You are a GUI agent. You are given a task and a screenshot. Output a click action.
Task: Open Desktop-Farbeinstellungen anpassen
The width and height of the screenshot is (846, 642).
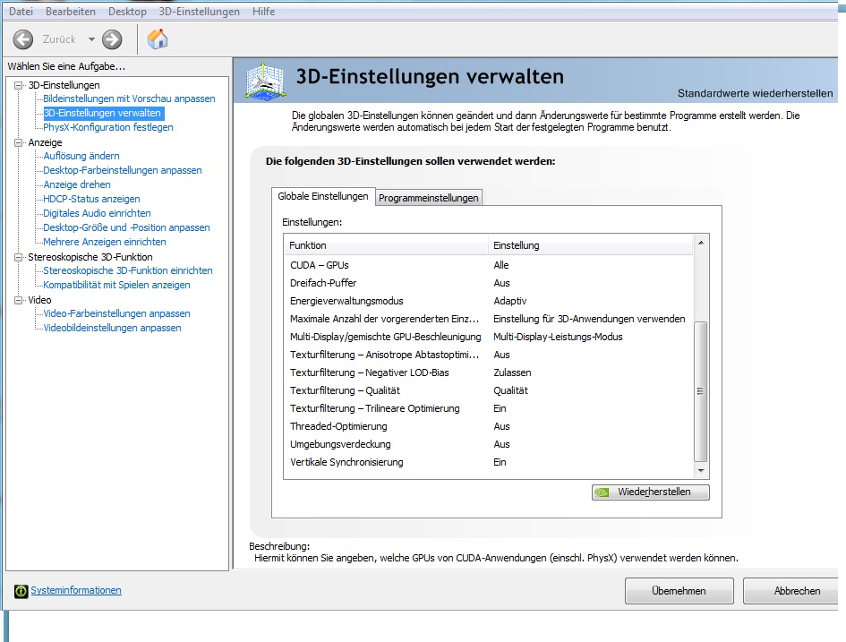[123, 170]
